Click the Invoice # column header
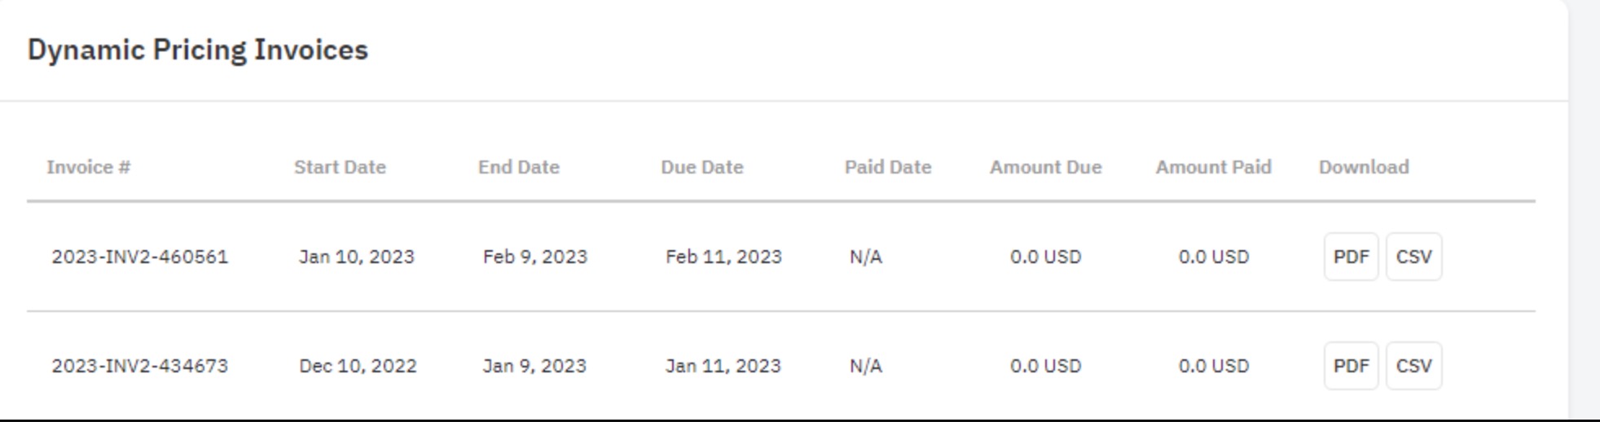 (88, 167)
